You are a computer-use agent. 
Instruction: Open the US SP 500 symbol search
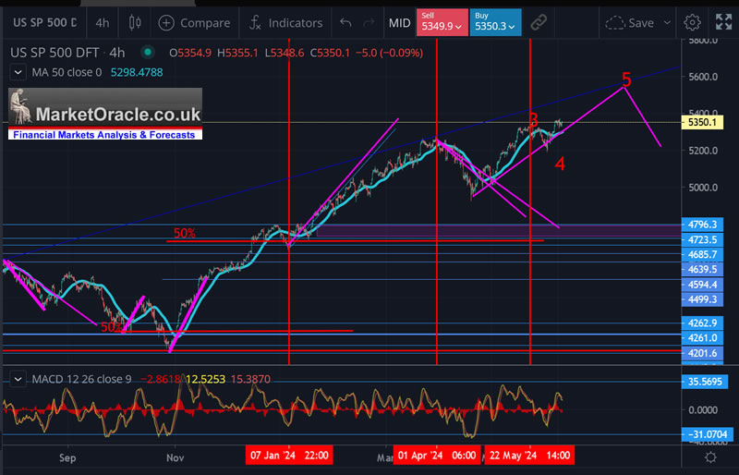point(44,23)
